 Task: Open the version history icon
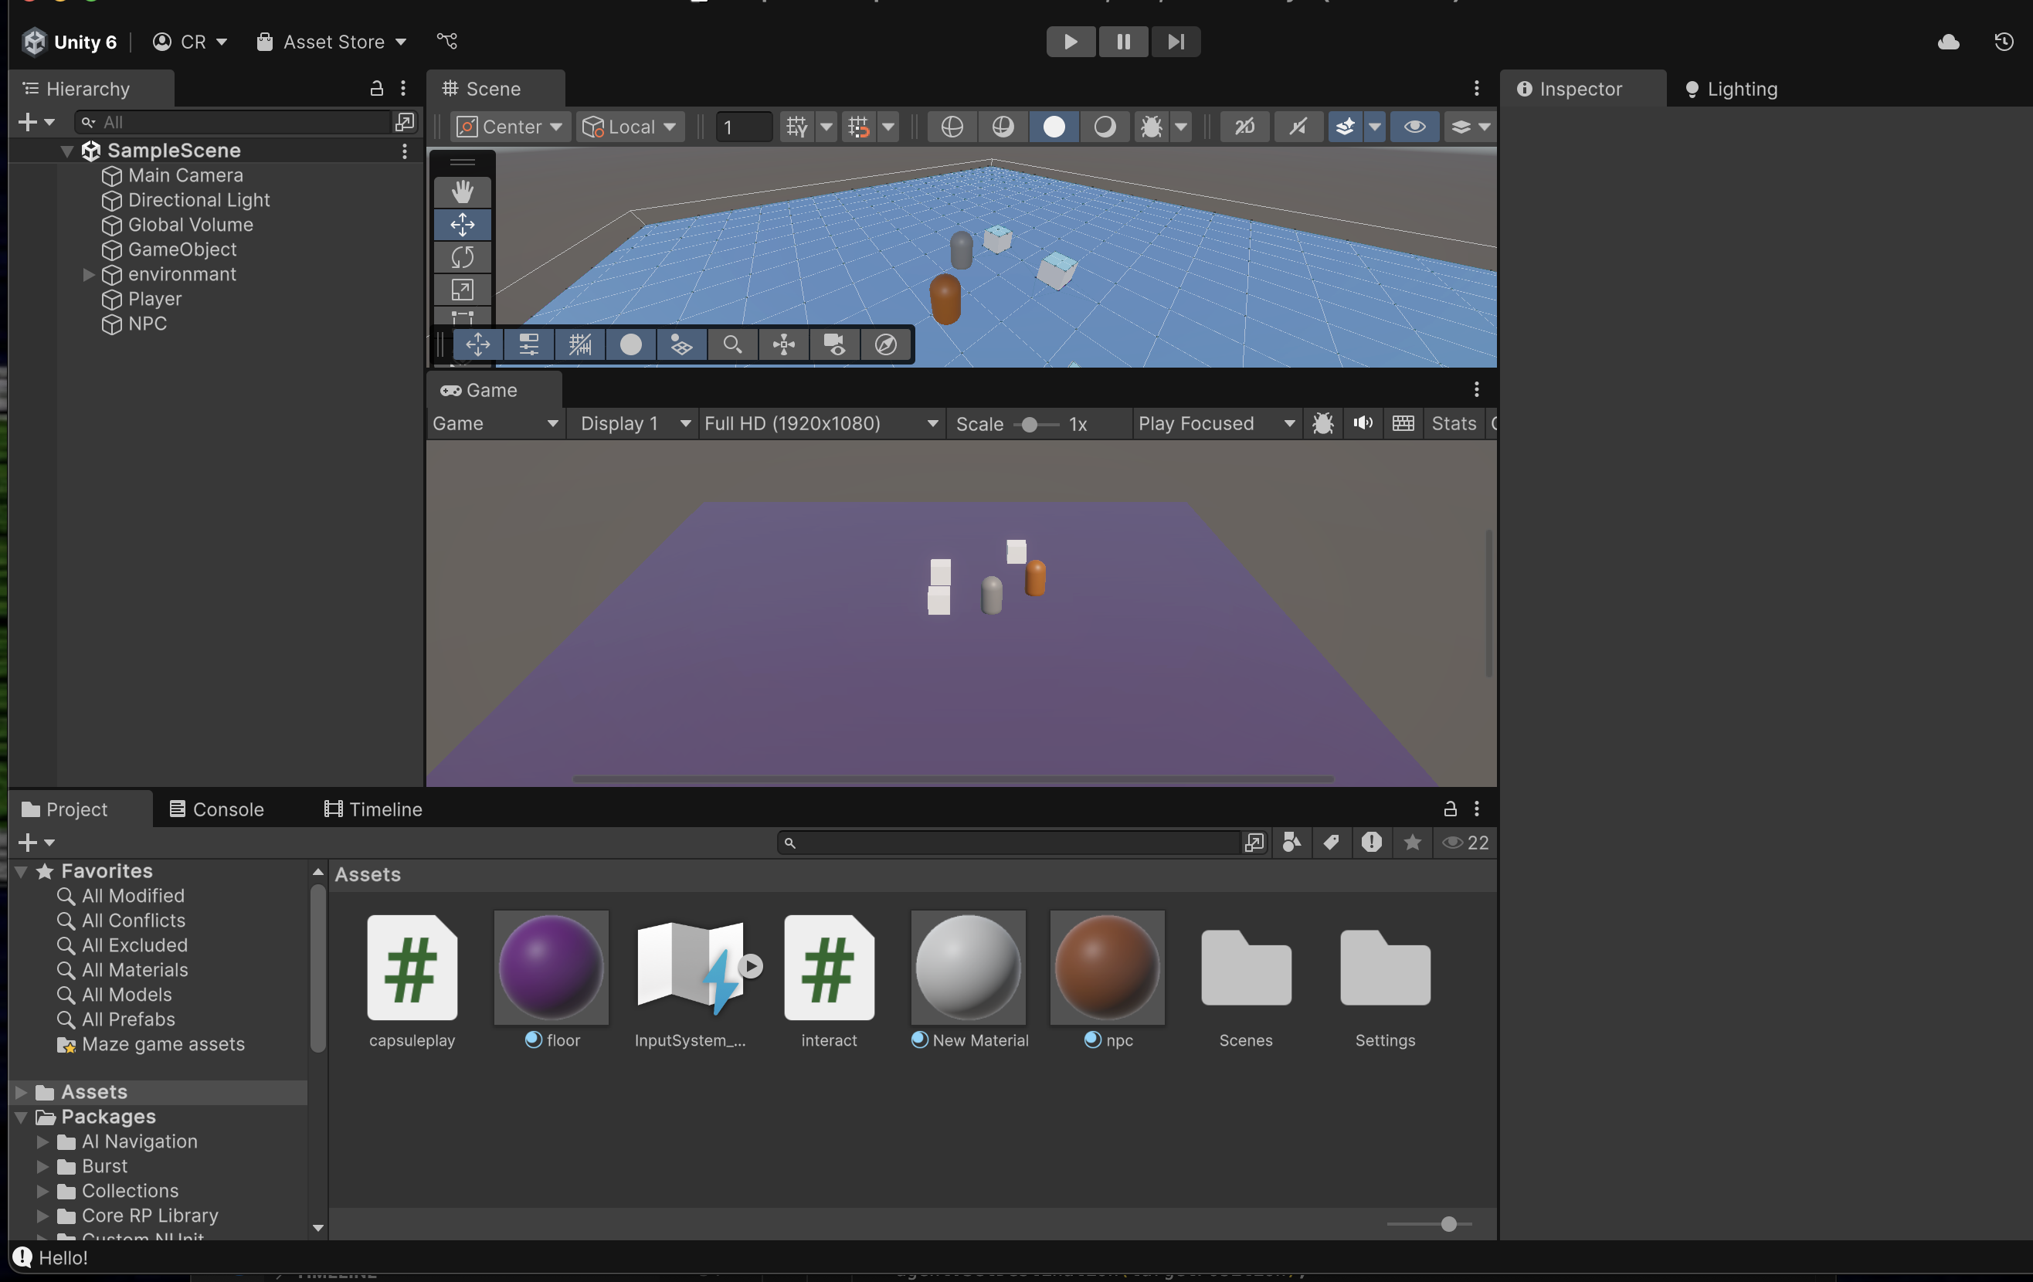point(2004,42)
